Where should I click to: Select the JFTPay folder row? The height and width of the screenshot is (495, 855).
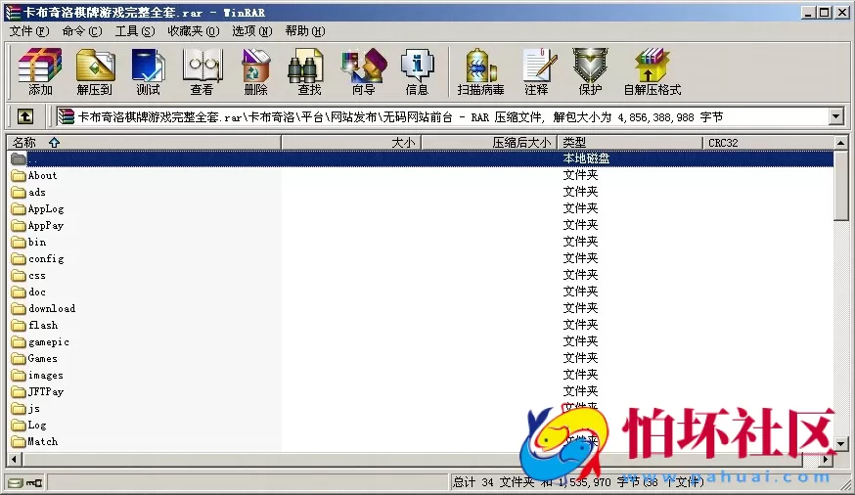pos(421,392)
